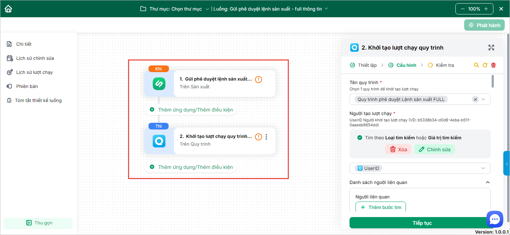
Task: Open the three-dot menu on step 2
Action: pos(266,137)
